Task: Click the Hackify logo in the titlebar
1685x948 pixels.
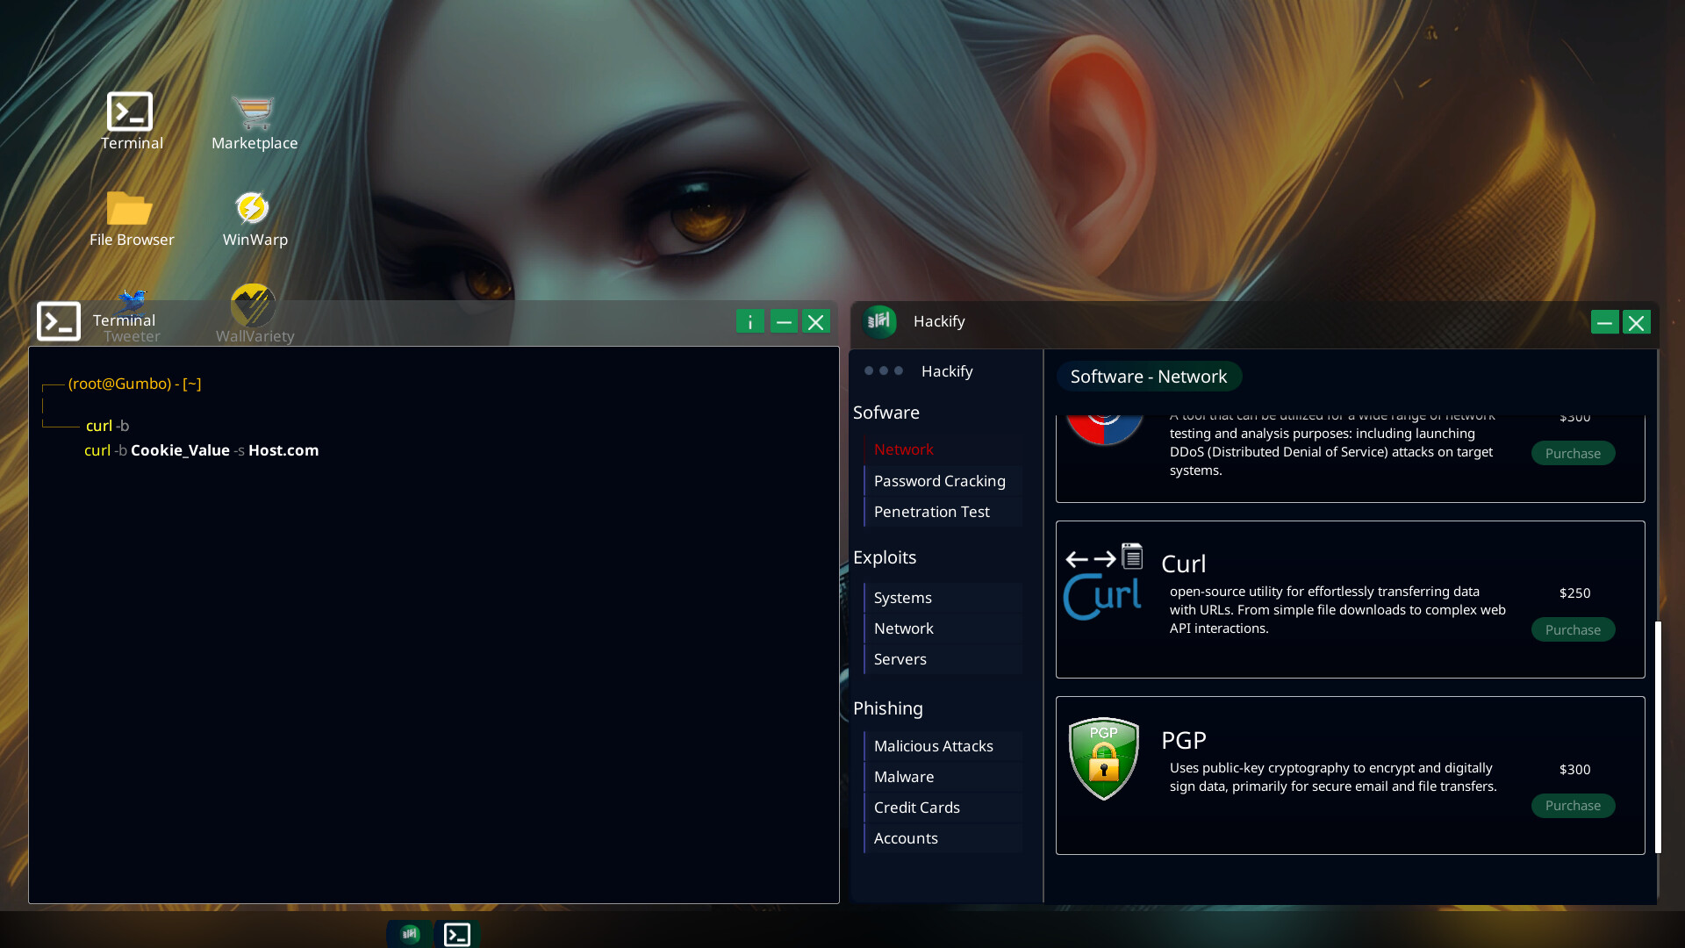Action: (x=881, y=321)
